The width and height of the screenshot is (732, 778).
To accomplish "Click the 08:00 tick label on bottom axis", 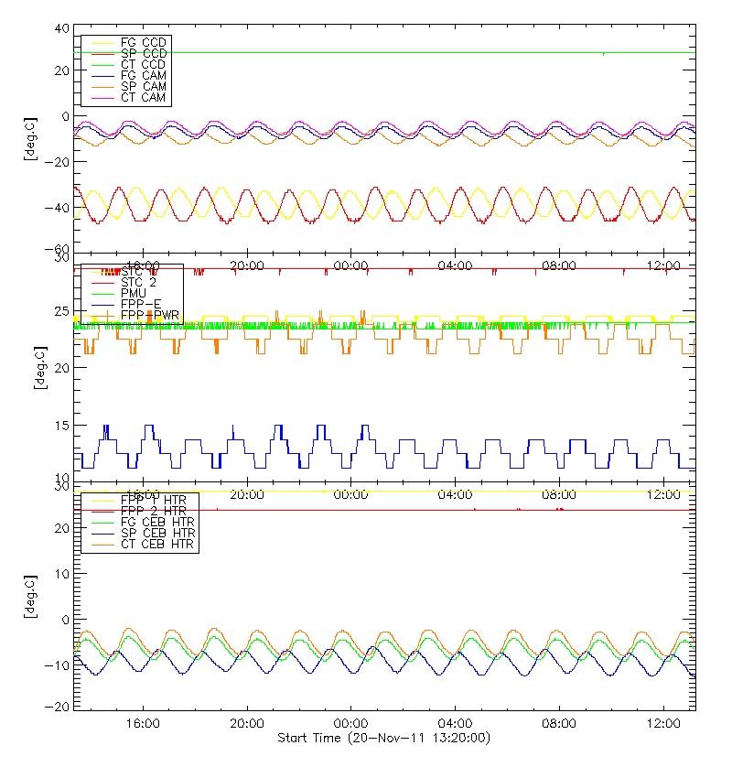I will 559,723.
